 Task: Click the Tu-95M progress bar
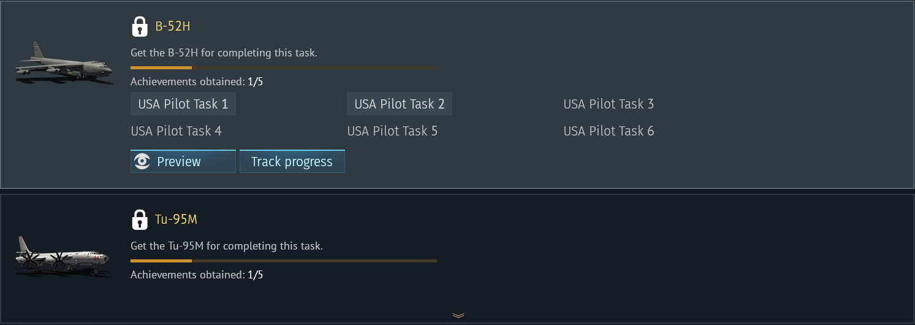(x=283, y=261)
